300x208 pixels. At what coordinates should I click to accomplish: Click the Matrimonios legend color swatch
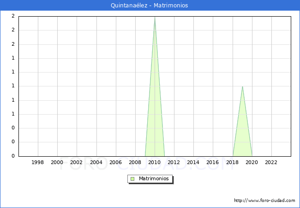(132, 179)
